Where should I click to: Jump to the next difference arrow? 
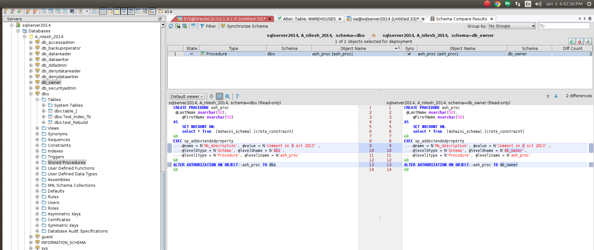(556, 96)
